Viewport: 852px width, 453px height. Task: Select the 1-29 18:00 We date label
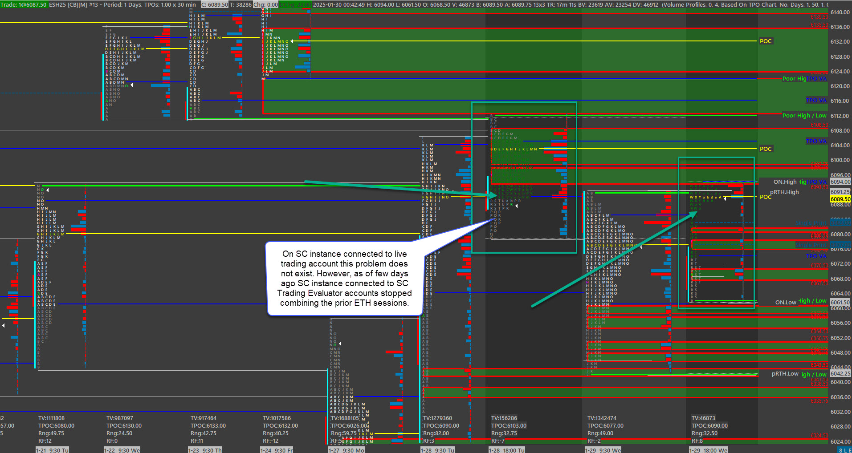point(708,450)
